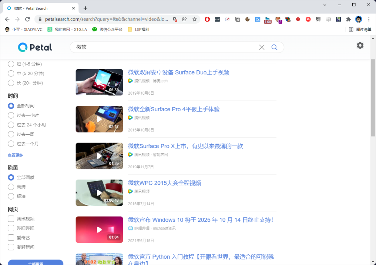Bookmark this page with star icon

(195, 19)
